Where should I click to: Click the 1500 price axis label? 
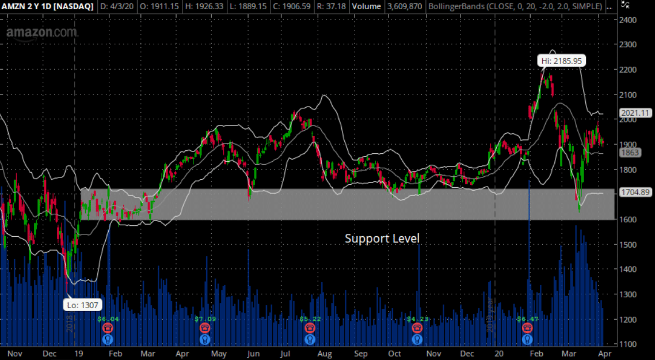pos(629,244)
